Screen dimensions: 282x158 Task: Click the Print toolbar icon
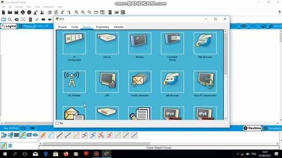point(23,12)
